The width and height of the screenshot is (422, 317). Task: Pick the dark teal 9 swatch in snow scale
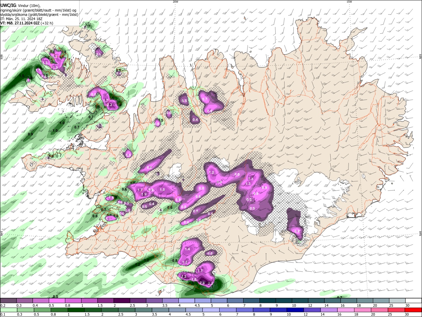click(284, 300)
